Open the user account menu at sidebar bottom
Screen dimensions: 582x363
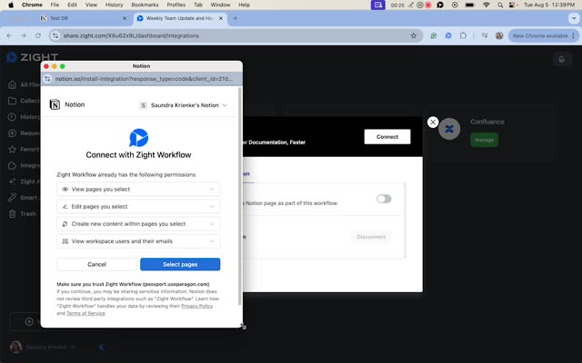point(43,347)
